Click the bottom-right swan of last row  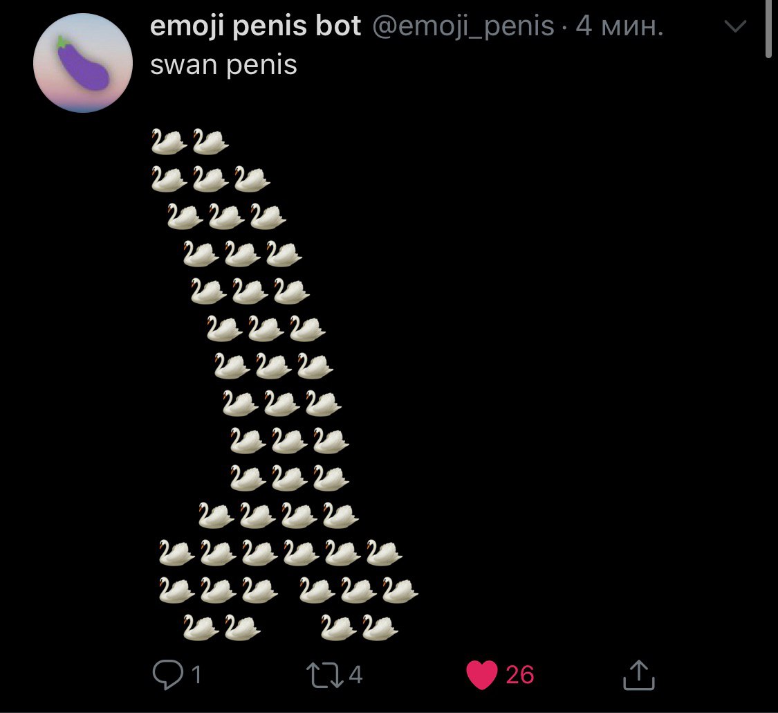pyautogui.click(x=380, y=627)
